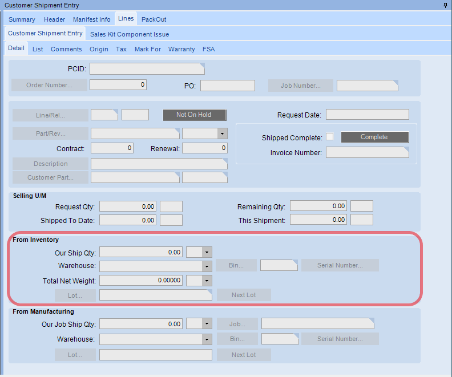Focus the PCID input field
This screenshot has width=452, height=377.
(x=147, y=69)
